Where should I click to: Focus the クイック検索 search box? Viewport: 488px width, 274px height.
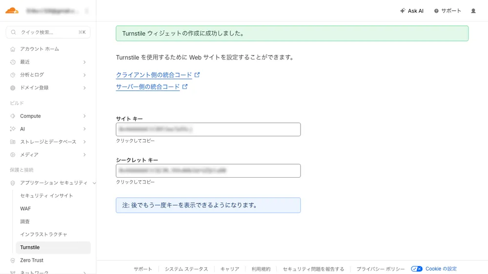point(48,32)
